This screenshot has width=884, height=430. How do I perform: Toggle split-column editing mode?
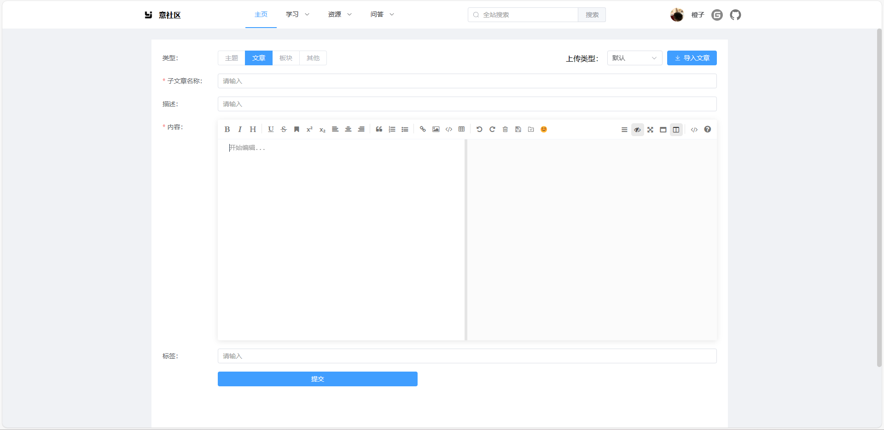point(676,130)
